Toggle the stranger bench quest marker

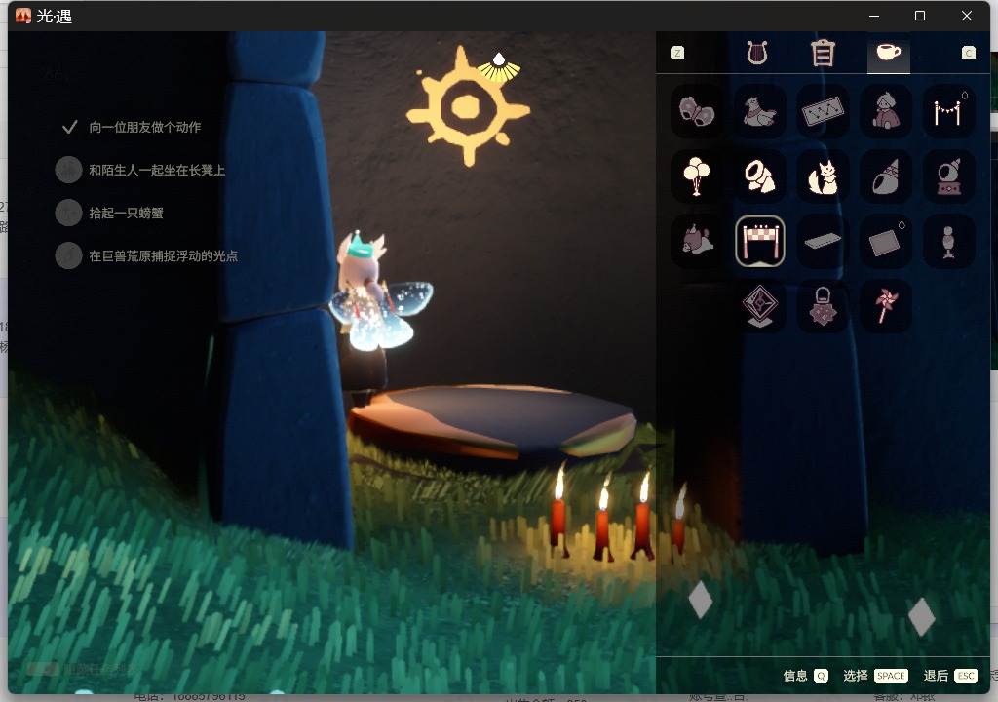69,170
